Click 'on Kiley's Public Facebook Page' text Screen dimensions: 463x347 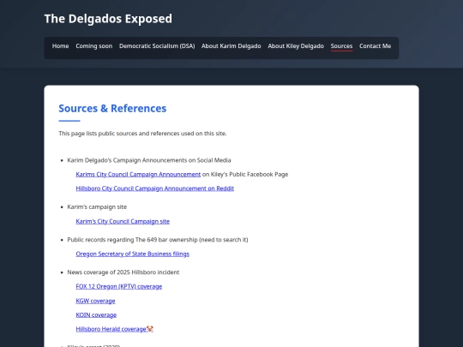245,175
